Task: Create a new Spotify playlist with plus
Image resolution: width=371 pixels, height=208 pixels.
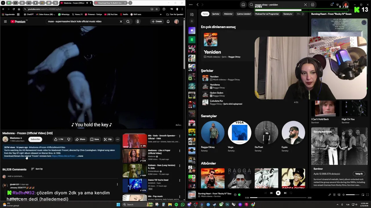Action: click(x=192, y=21)
